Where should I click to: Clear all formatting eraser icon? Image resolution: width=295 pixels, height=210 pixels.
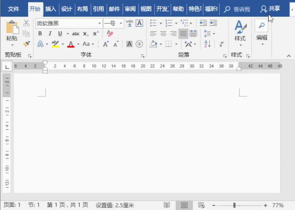click(110, 34)
